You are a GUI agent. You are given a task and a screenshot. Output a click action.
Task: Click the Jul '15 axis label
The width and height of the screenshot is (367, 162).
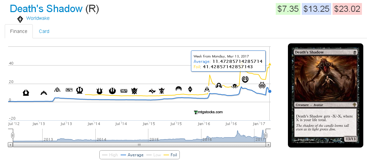coord(176,124)
